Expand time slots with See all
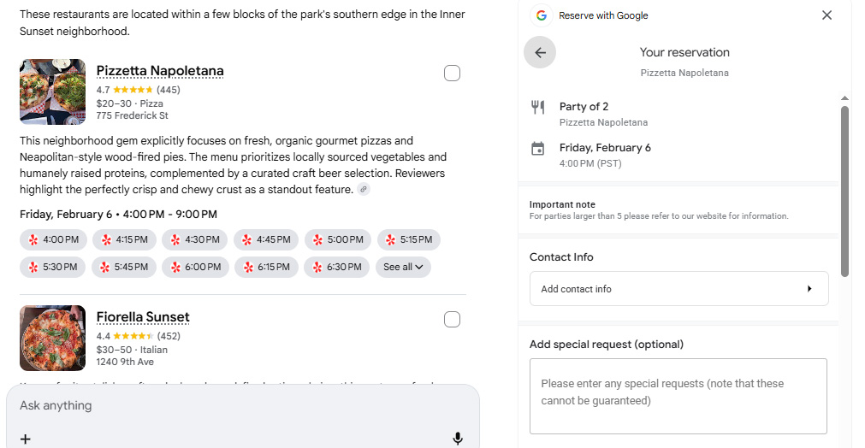This screenshot has height=448, width=865. pos(403,268)
